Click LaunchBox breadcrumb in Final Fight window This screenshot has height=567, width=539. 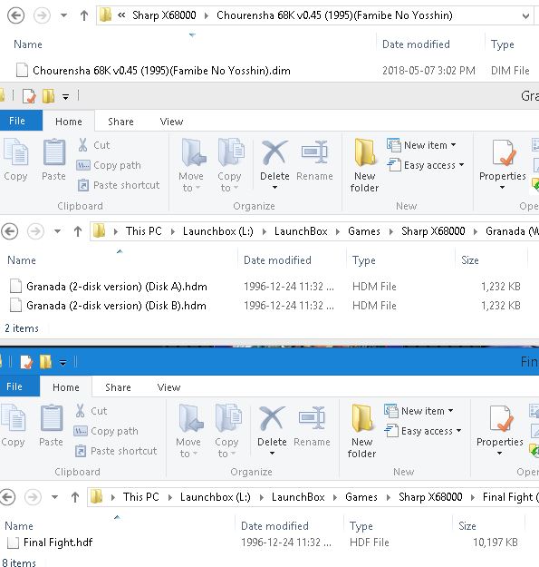click(x=298, y=497)
